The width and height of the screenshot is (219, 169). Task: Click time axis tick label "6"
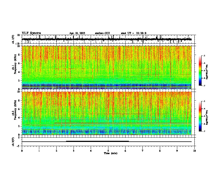126,151
